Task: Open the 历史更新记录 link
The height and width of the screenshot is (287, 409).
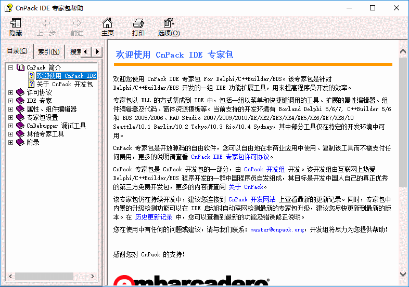Action: coord(154,217)
